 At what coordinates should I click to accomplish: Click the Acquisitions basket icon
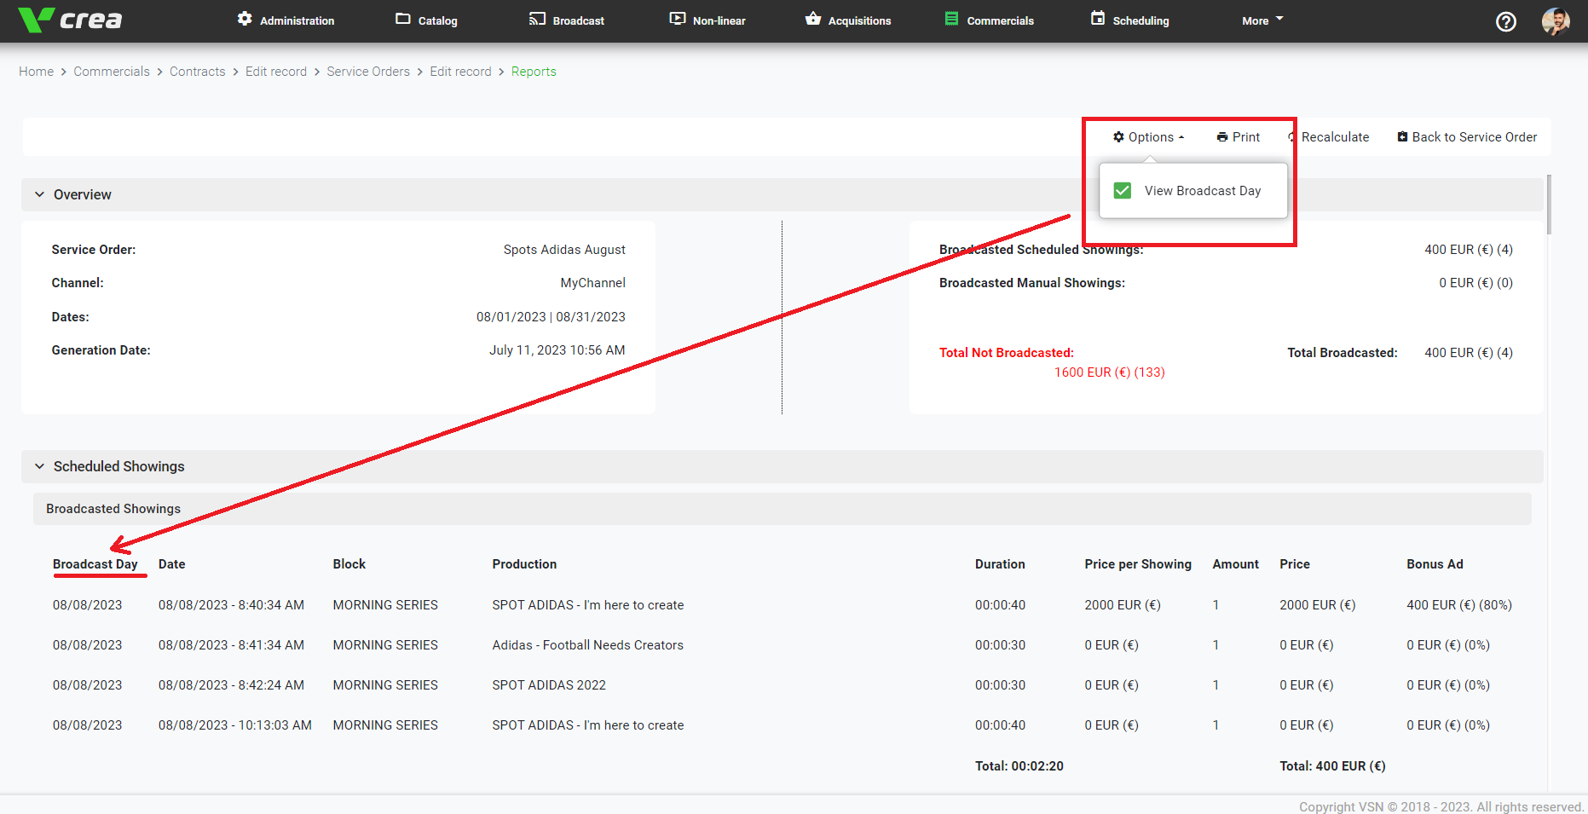pyautogui.click(x=813, y=19)
